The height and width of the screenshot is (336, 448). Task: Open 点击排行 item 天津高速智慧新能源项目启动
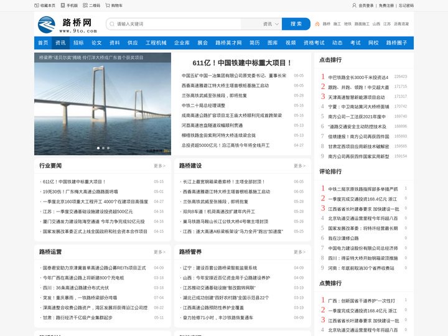pyautogui.click(x=357, y=98)
